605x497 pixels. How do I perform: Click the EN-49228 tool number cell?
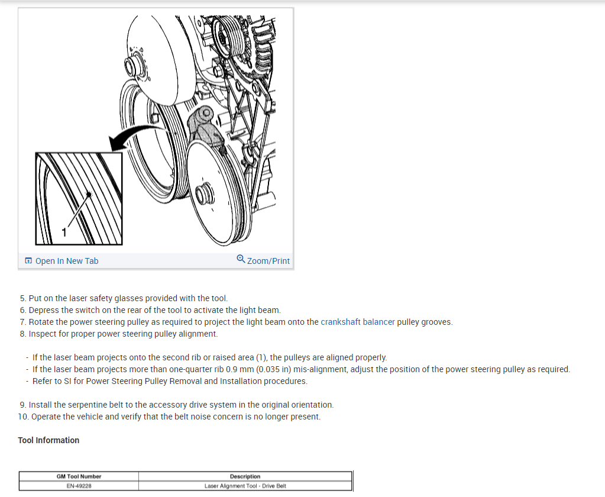(79, 486)
